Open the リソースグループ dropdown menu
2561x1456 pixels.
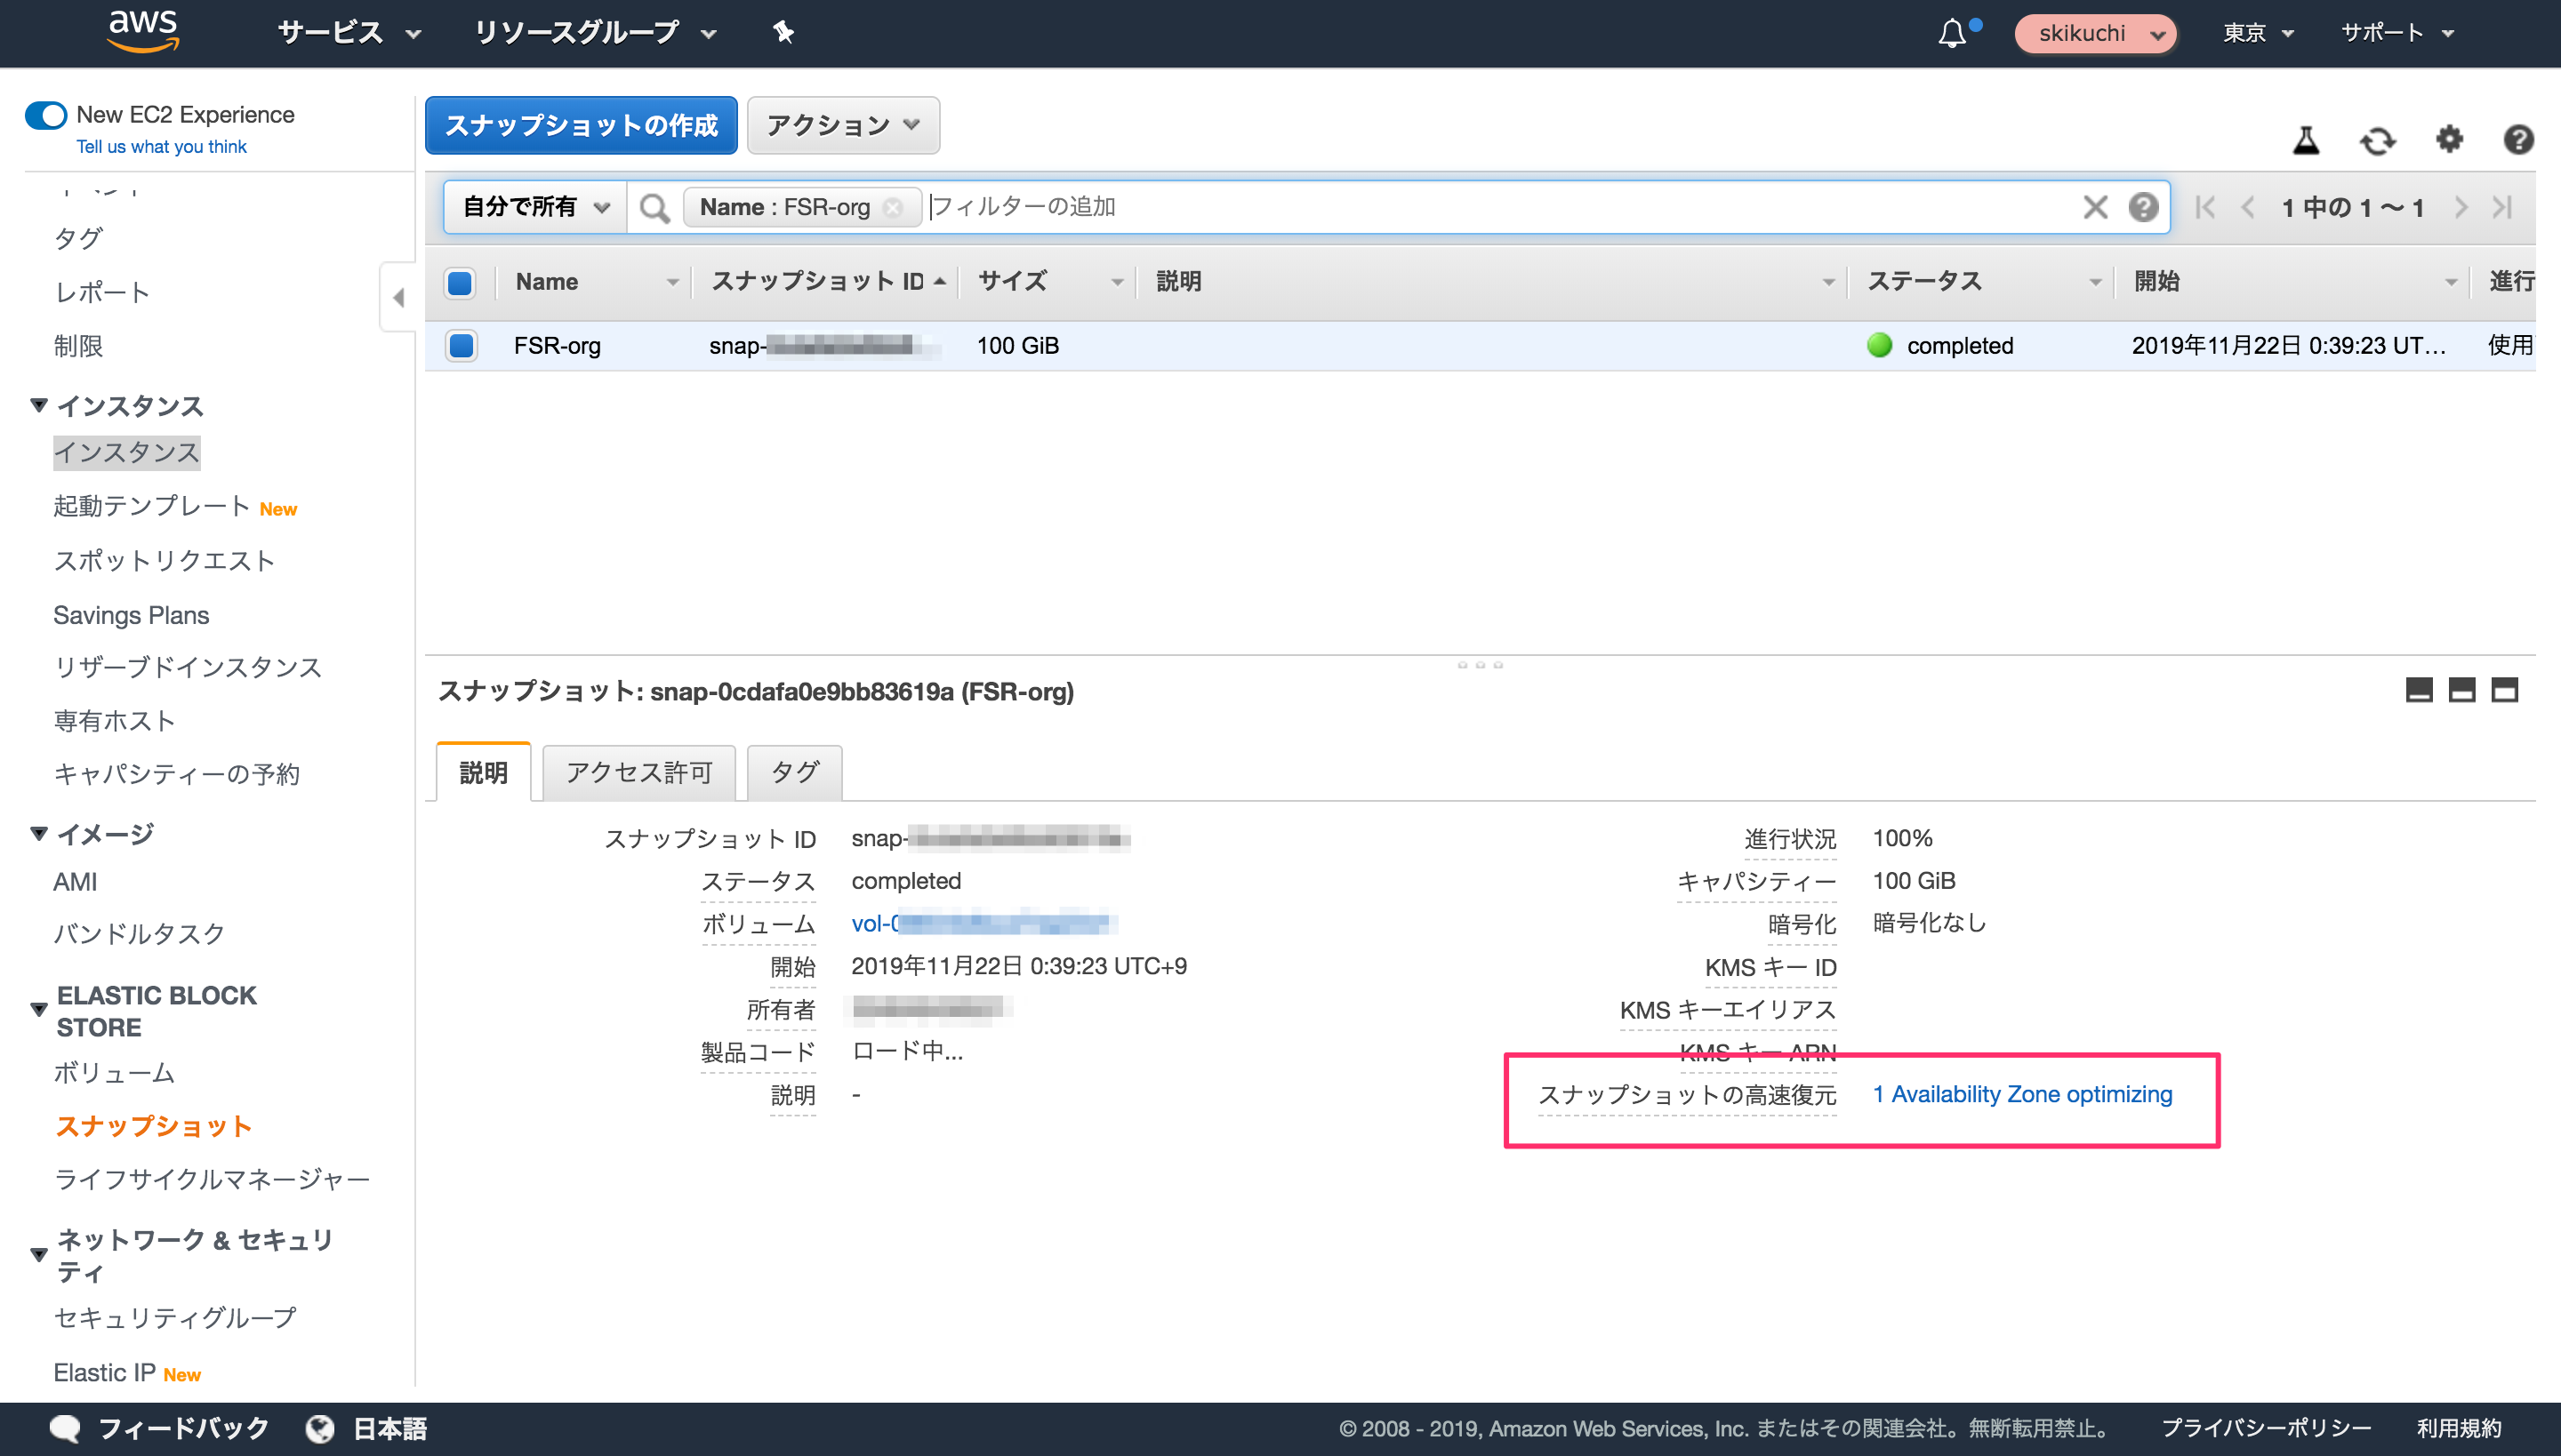point(594,33)
